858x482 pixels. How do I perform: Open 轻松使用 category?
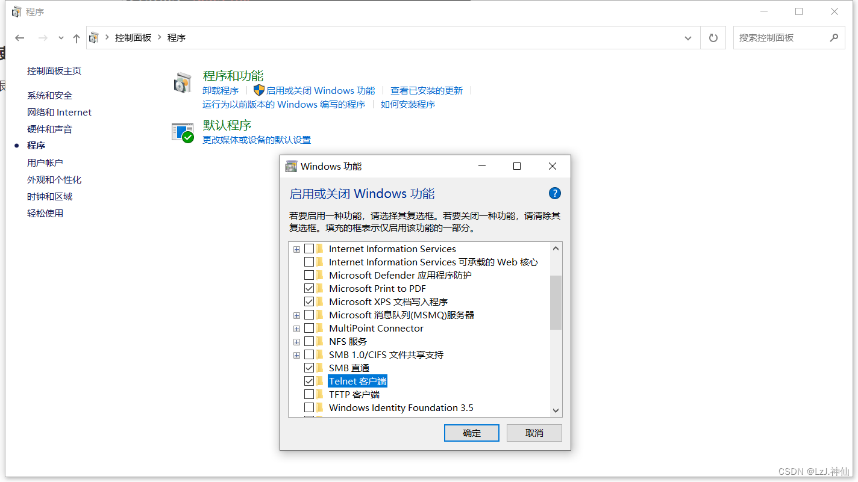click(x=45, y=213)
